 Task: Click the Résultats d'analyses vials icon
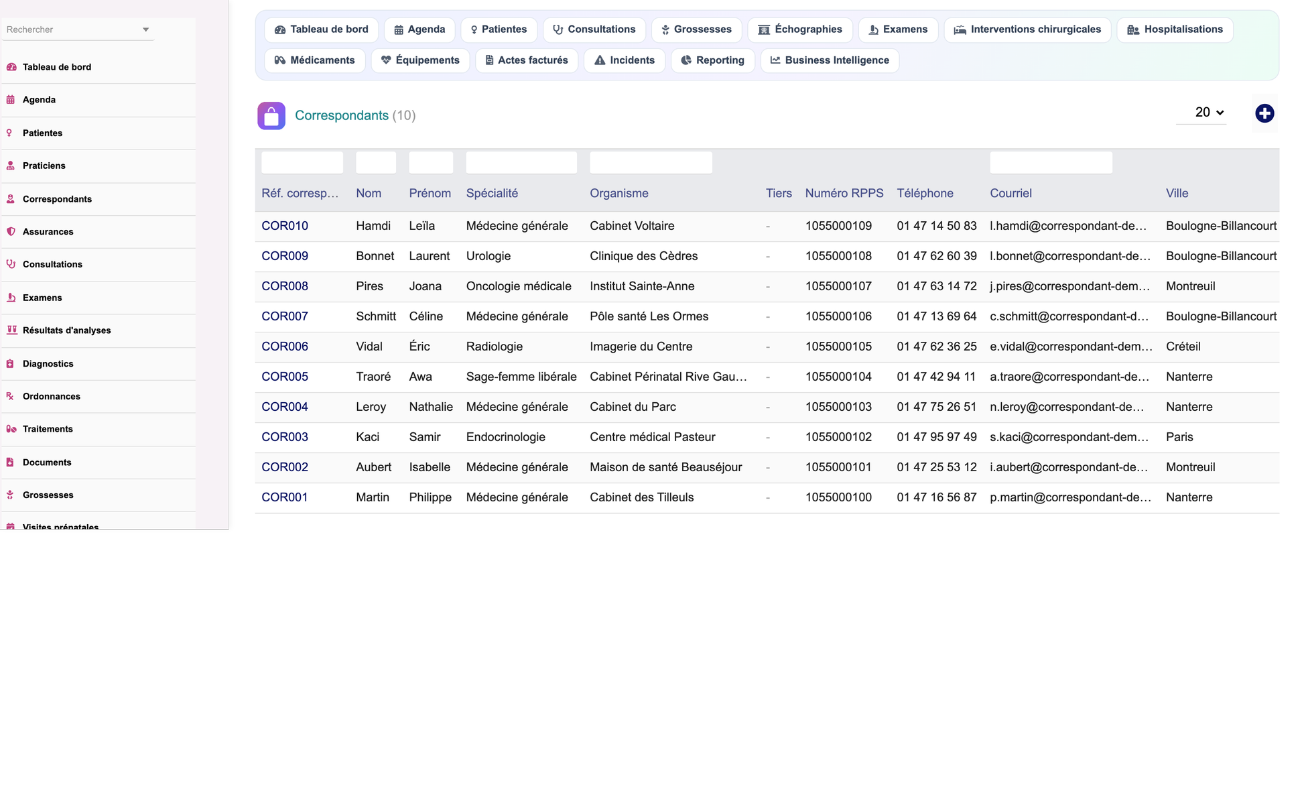(x=11, y=330)
